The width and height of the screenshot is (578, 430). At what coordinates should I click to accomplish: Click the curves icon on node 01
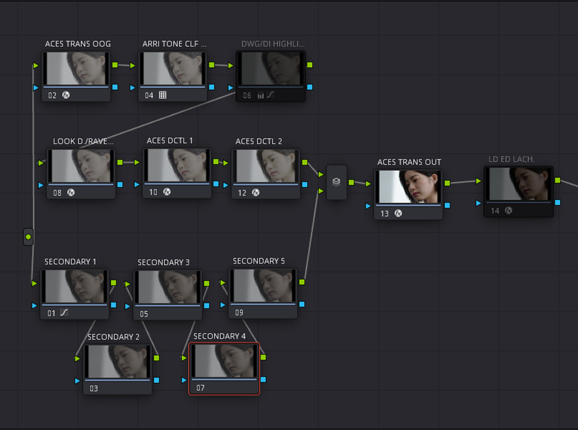[64, 313]
